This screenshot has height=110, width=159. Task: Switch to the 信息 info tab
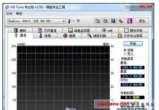pyautogui.click(x=45, y=36)
